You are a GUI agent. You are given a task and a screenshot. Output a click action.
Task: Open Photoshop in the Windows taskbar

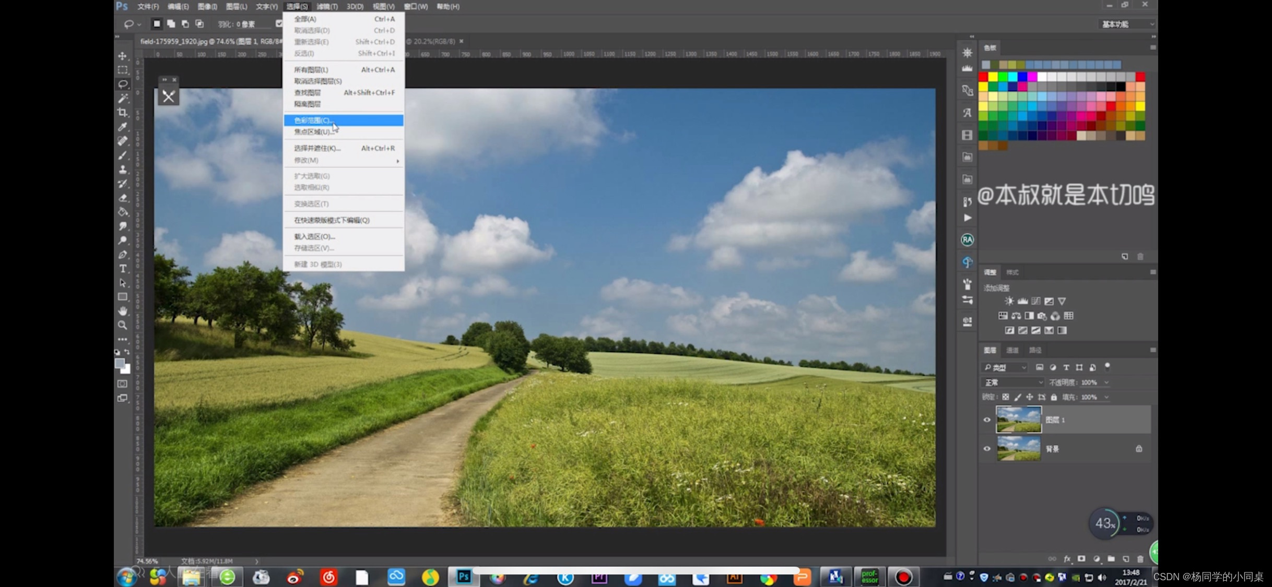point(463,577)
